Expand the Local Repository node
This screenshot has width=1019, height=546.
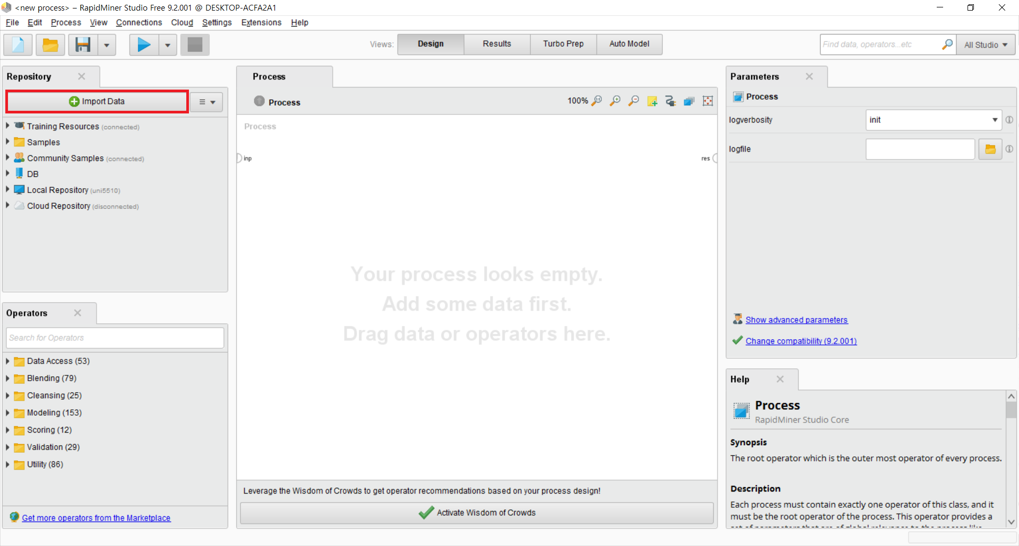click(x=7, y=190)
